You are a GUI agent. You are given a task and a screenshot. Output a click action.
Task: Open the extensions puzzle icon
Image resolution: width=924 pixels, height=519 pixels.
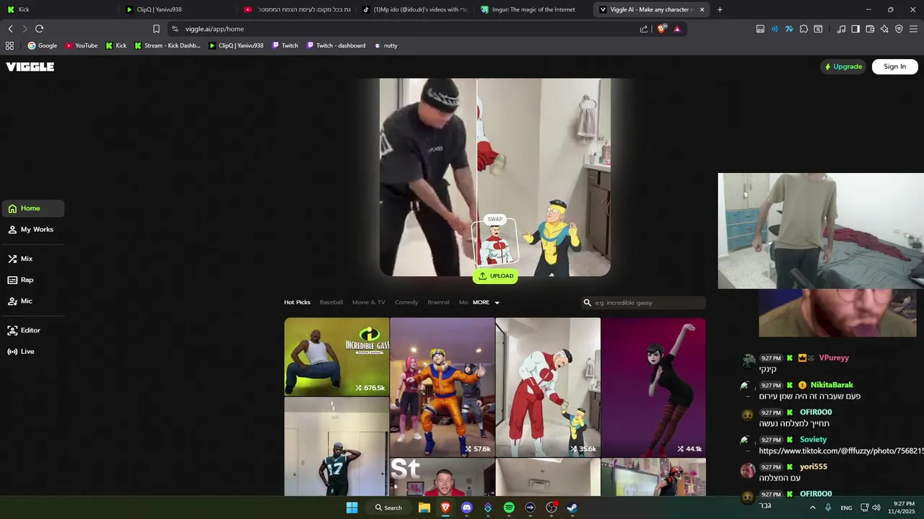pyautogui.click(x=803, y=29)
